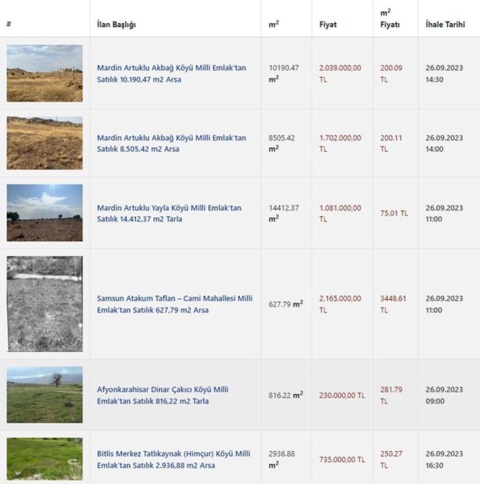Open the Bitlis Merkez Tatlıkaynak listing link
Viewport: 480px width, 484px height.
pyautogui.click(x=173, y=460)
